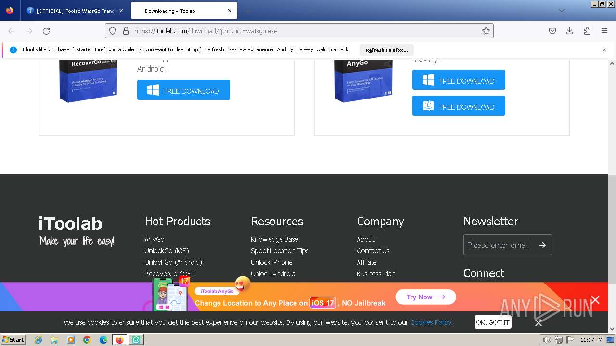Launch Microsoft Edge from taskbar
The width and height of the screenshot is (616, 346).
(x=103, y=340)
